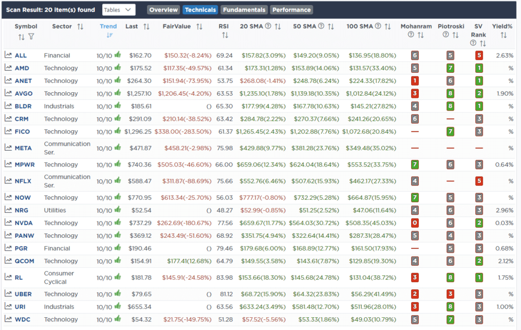Click the Trend column sort indicator
The image size is (521, 330).
tap(110, 35)
